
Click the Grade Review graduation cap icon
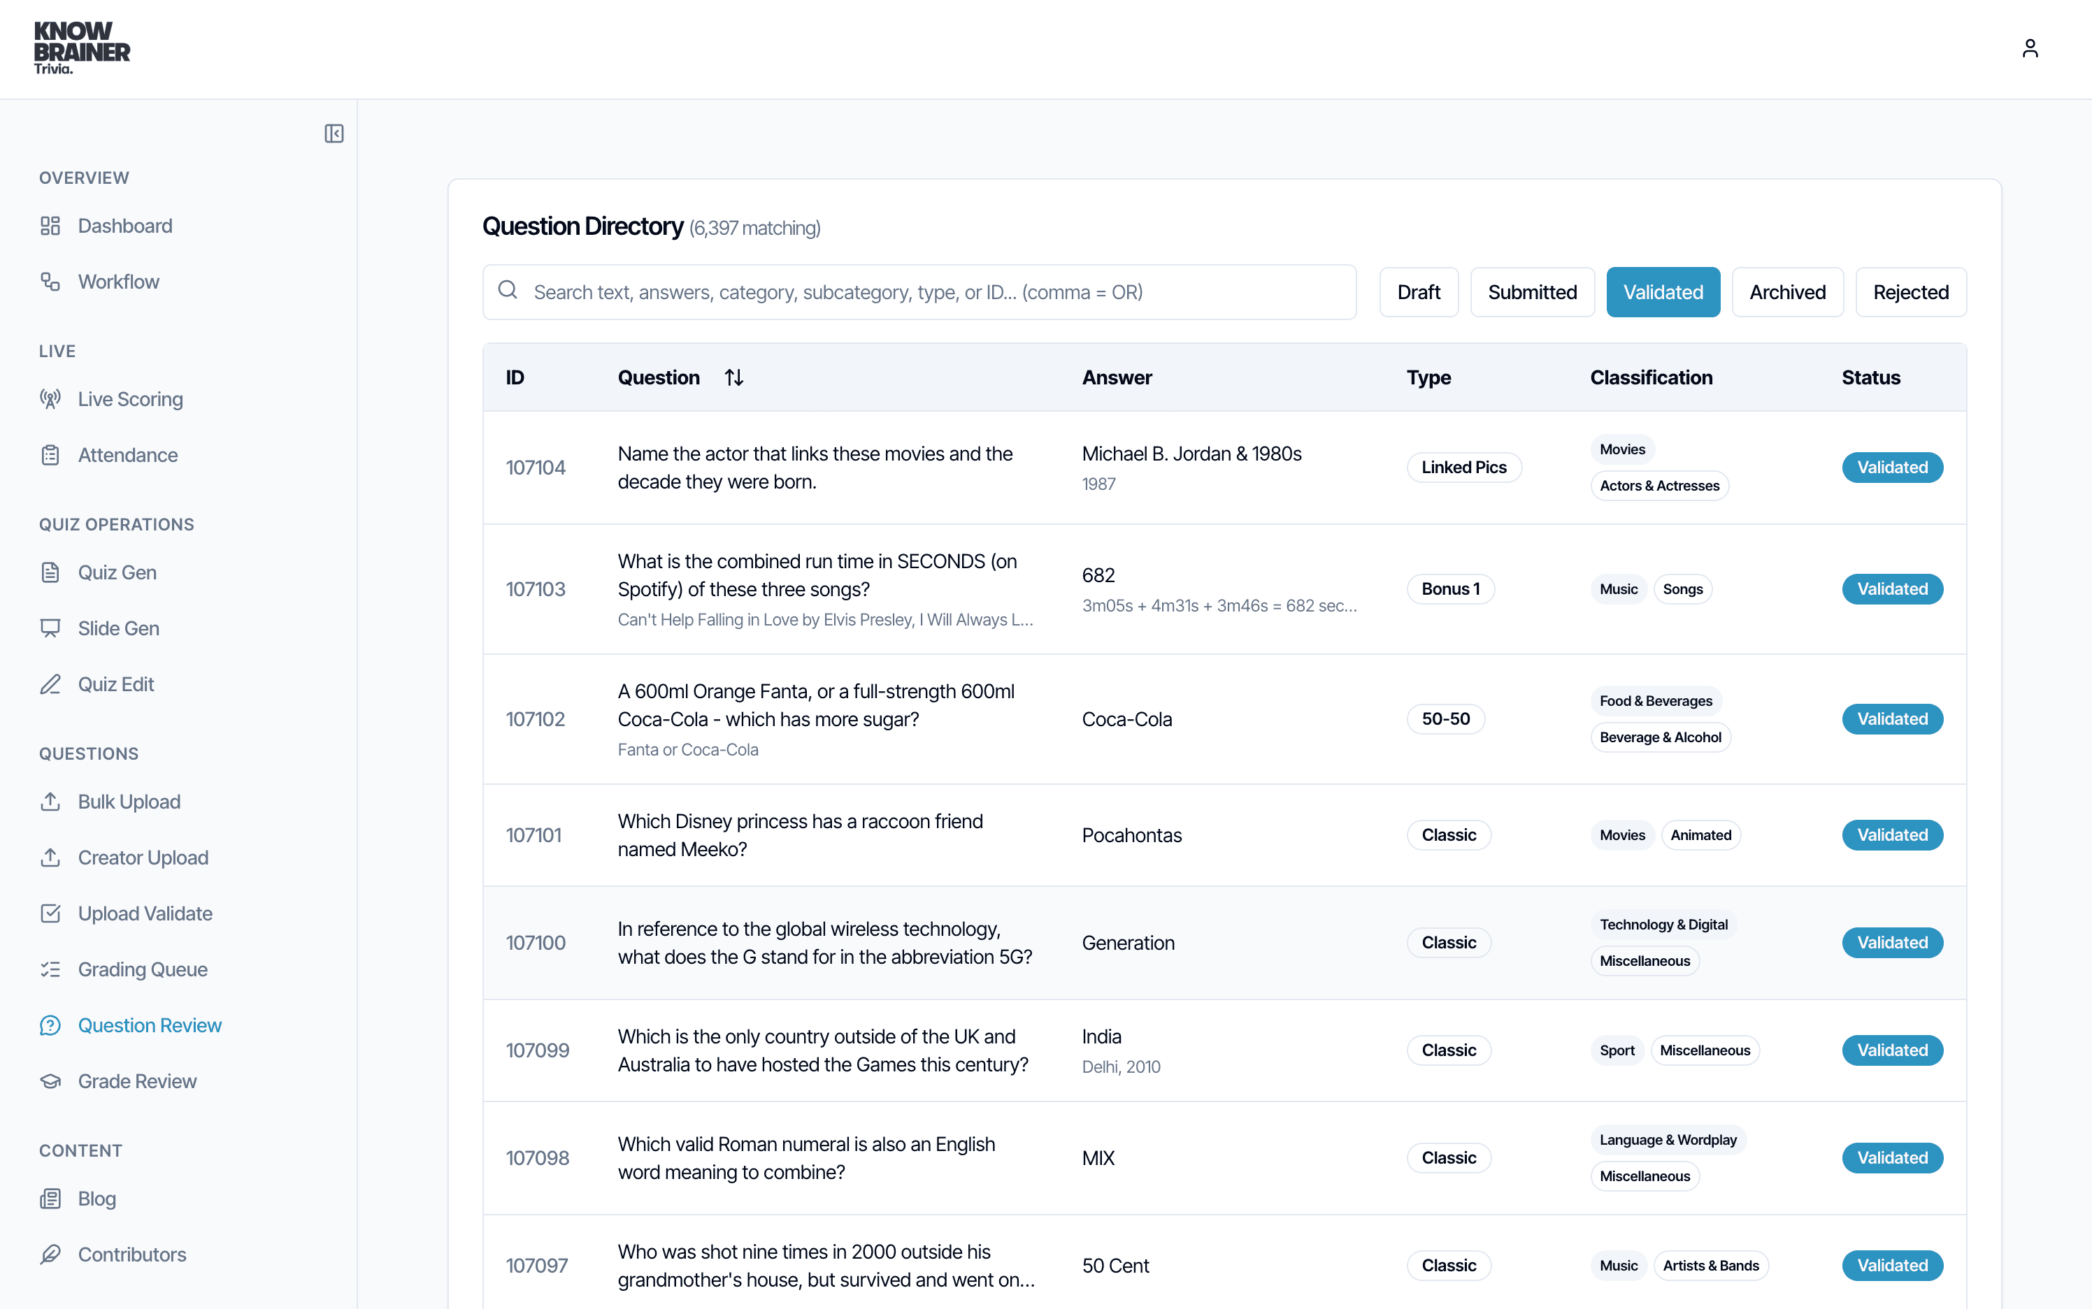[50, 1080]
